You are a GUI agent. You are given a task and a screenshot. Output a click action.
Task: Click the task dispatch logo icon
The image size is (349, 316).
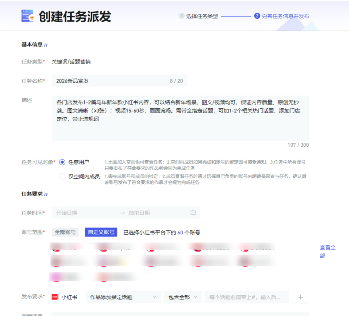coord(28,16)
